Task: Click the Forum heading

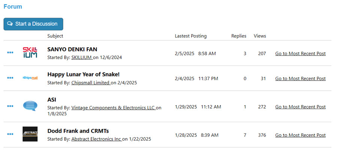Action: [13, 6]
